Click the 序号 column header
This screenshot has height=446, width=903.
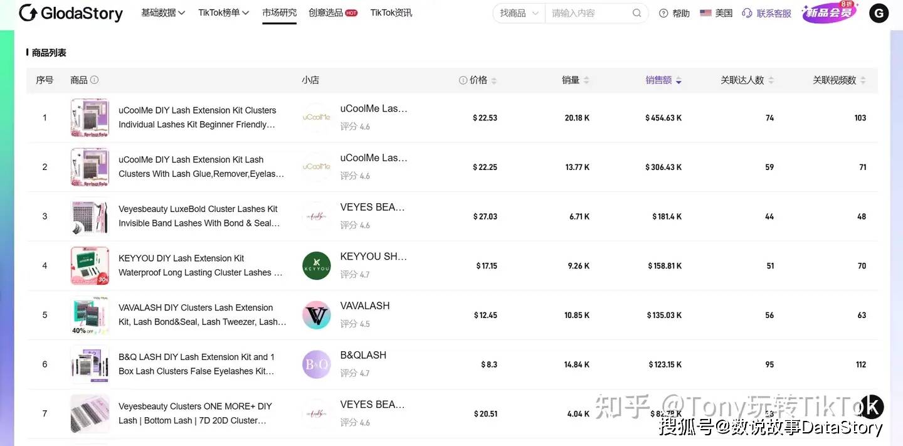tap(45, 80)
